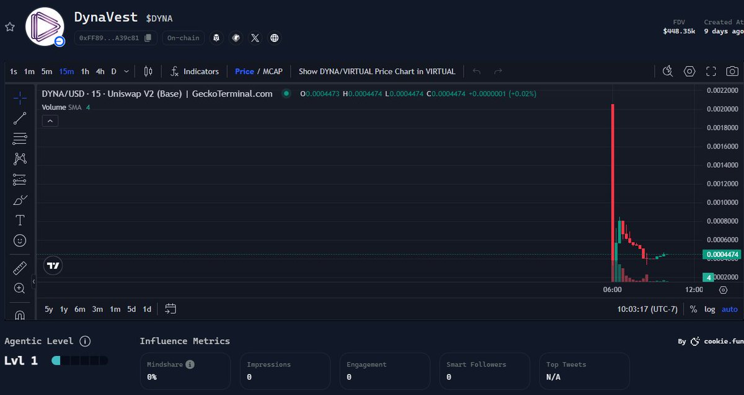Set chart range to 1y
Screen dimensions: 744x395
click(64, 309)
